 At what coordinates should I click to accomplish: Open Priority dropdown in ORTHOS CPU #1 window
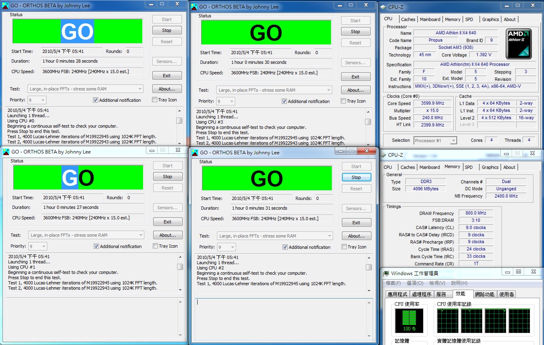(38, 246)
